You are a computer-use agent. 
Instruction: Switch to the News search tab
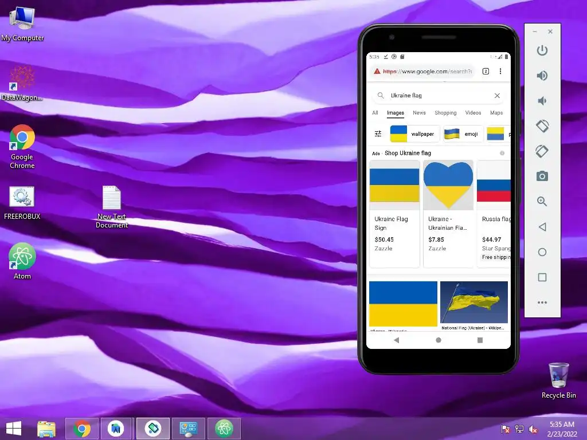pyautogui.click(x=419, y=113)
